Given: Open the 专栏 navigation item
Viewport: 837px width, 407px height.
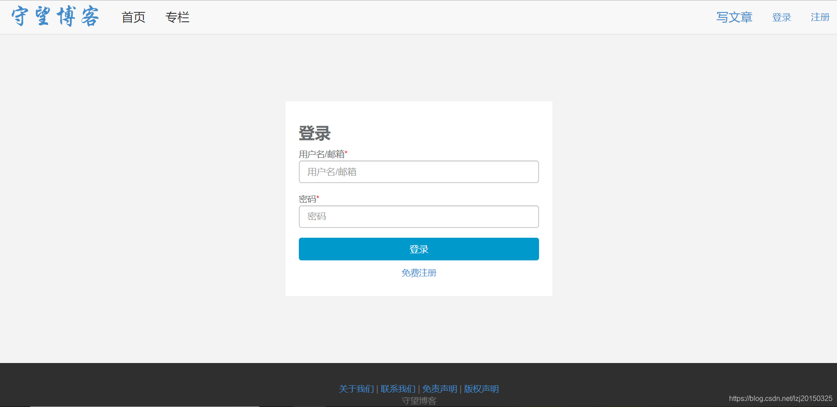Looking at the screenshot, I should (178, 17).
